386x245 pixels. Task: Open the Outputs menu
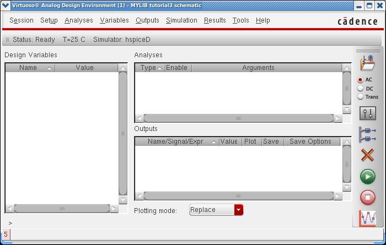coord(147,20)
